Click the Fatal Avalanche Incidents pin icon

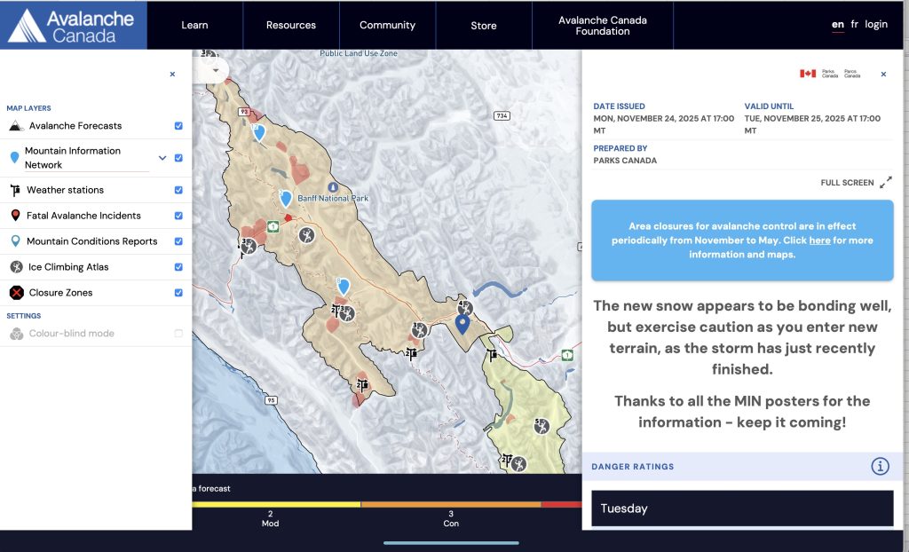[x=16, y=216]
